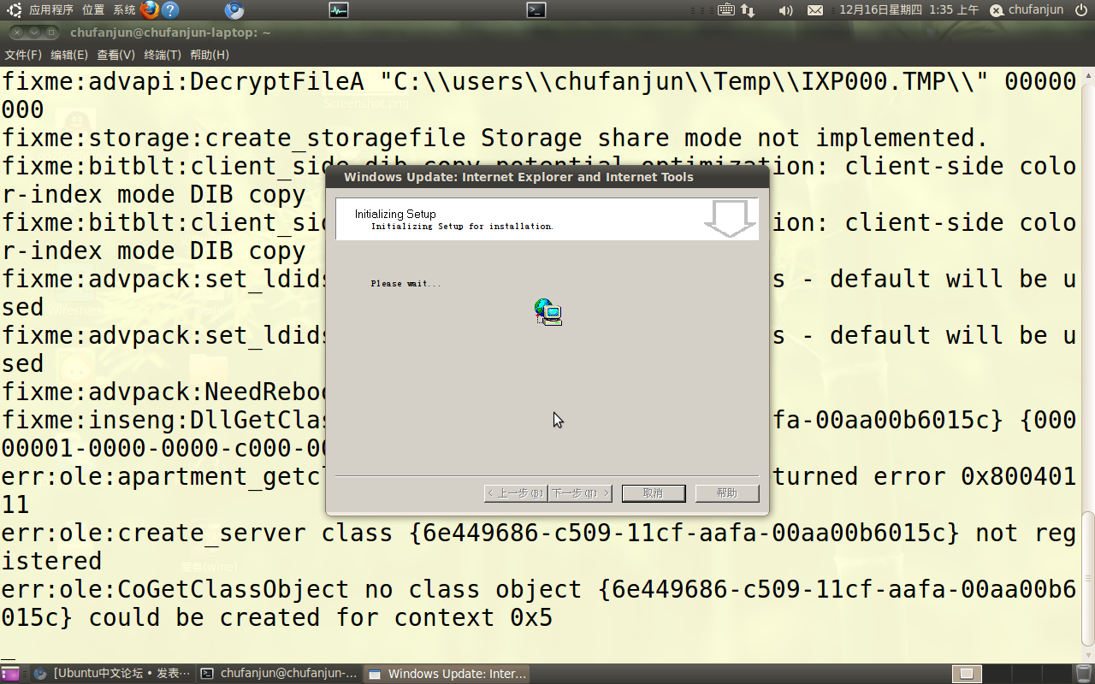Open the terminal 文件(F) menu
The width and height of the screenshot is (1095, 684).
pyautogui.click(x=23, y=55)
